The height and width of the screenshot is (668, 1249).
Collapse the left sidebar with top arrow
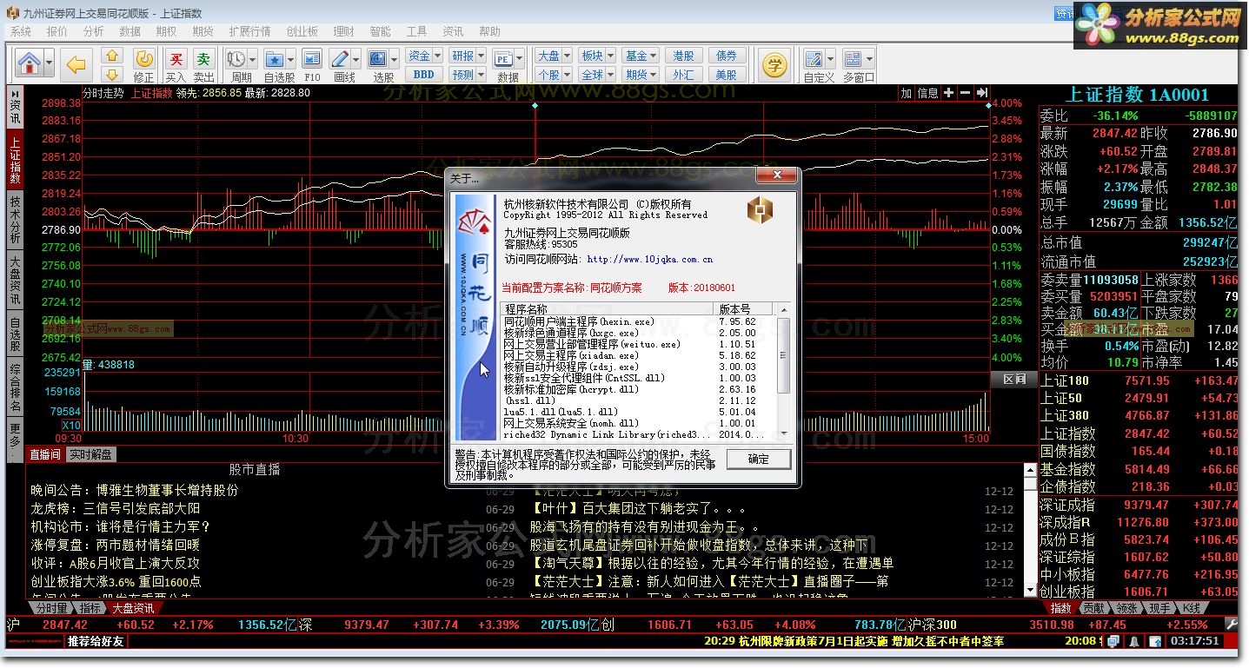14,93
